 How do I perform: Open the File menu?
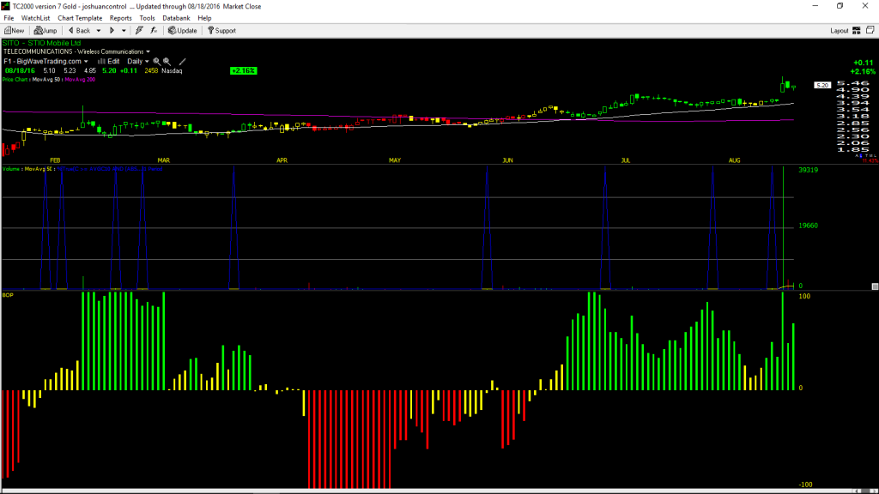[x=9, y=18]
